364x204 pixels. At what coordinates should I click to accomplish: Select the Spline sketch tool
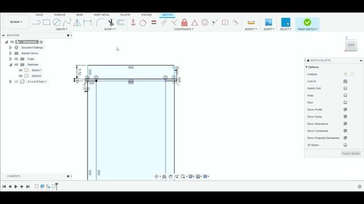point(67,23)
